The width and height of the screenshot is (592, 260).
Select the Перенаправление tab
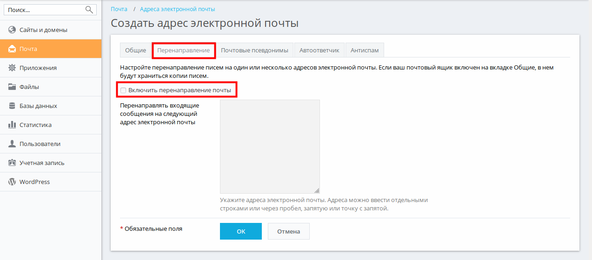click(x=184, y=50)
